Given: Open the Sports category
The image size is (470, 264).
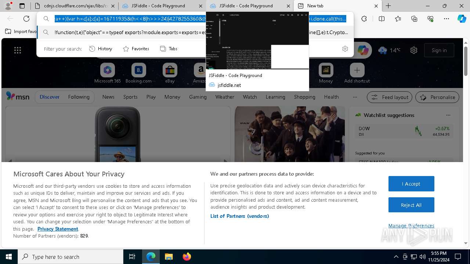Looking at the screenshot, I should pos(130,97).
